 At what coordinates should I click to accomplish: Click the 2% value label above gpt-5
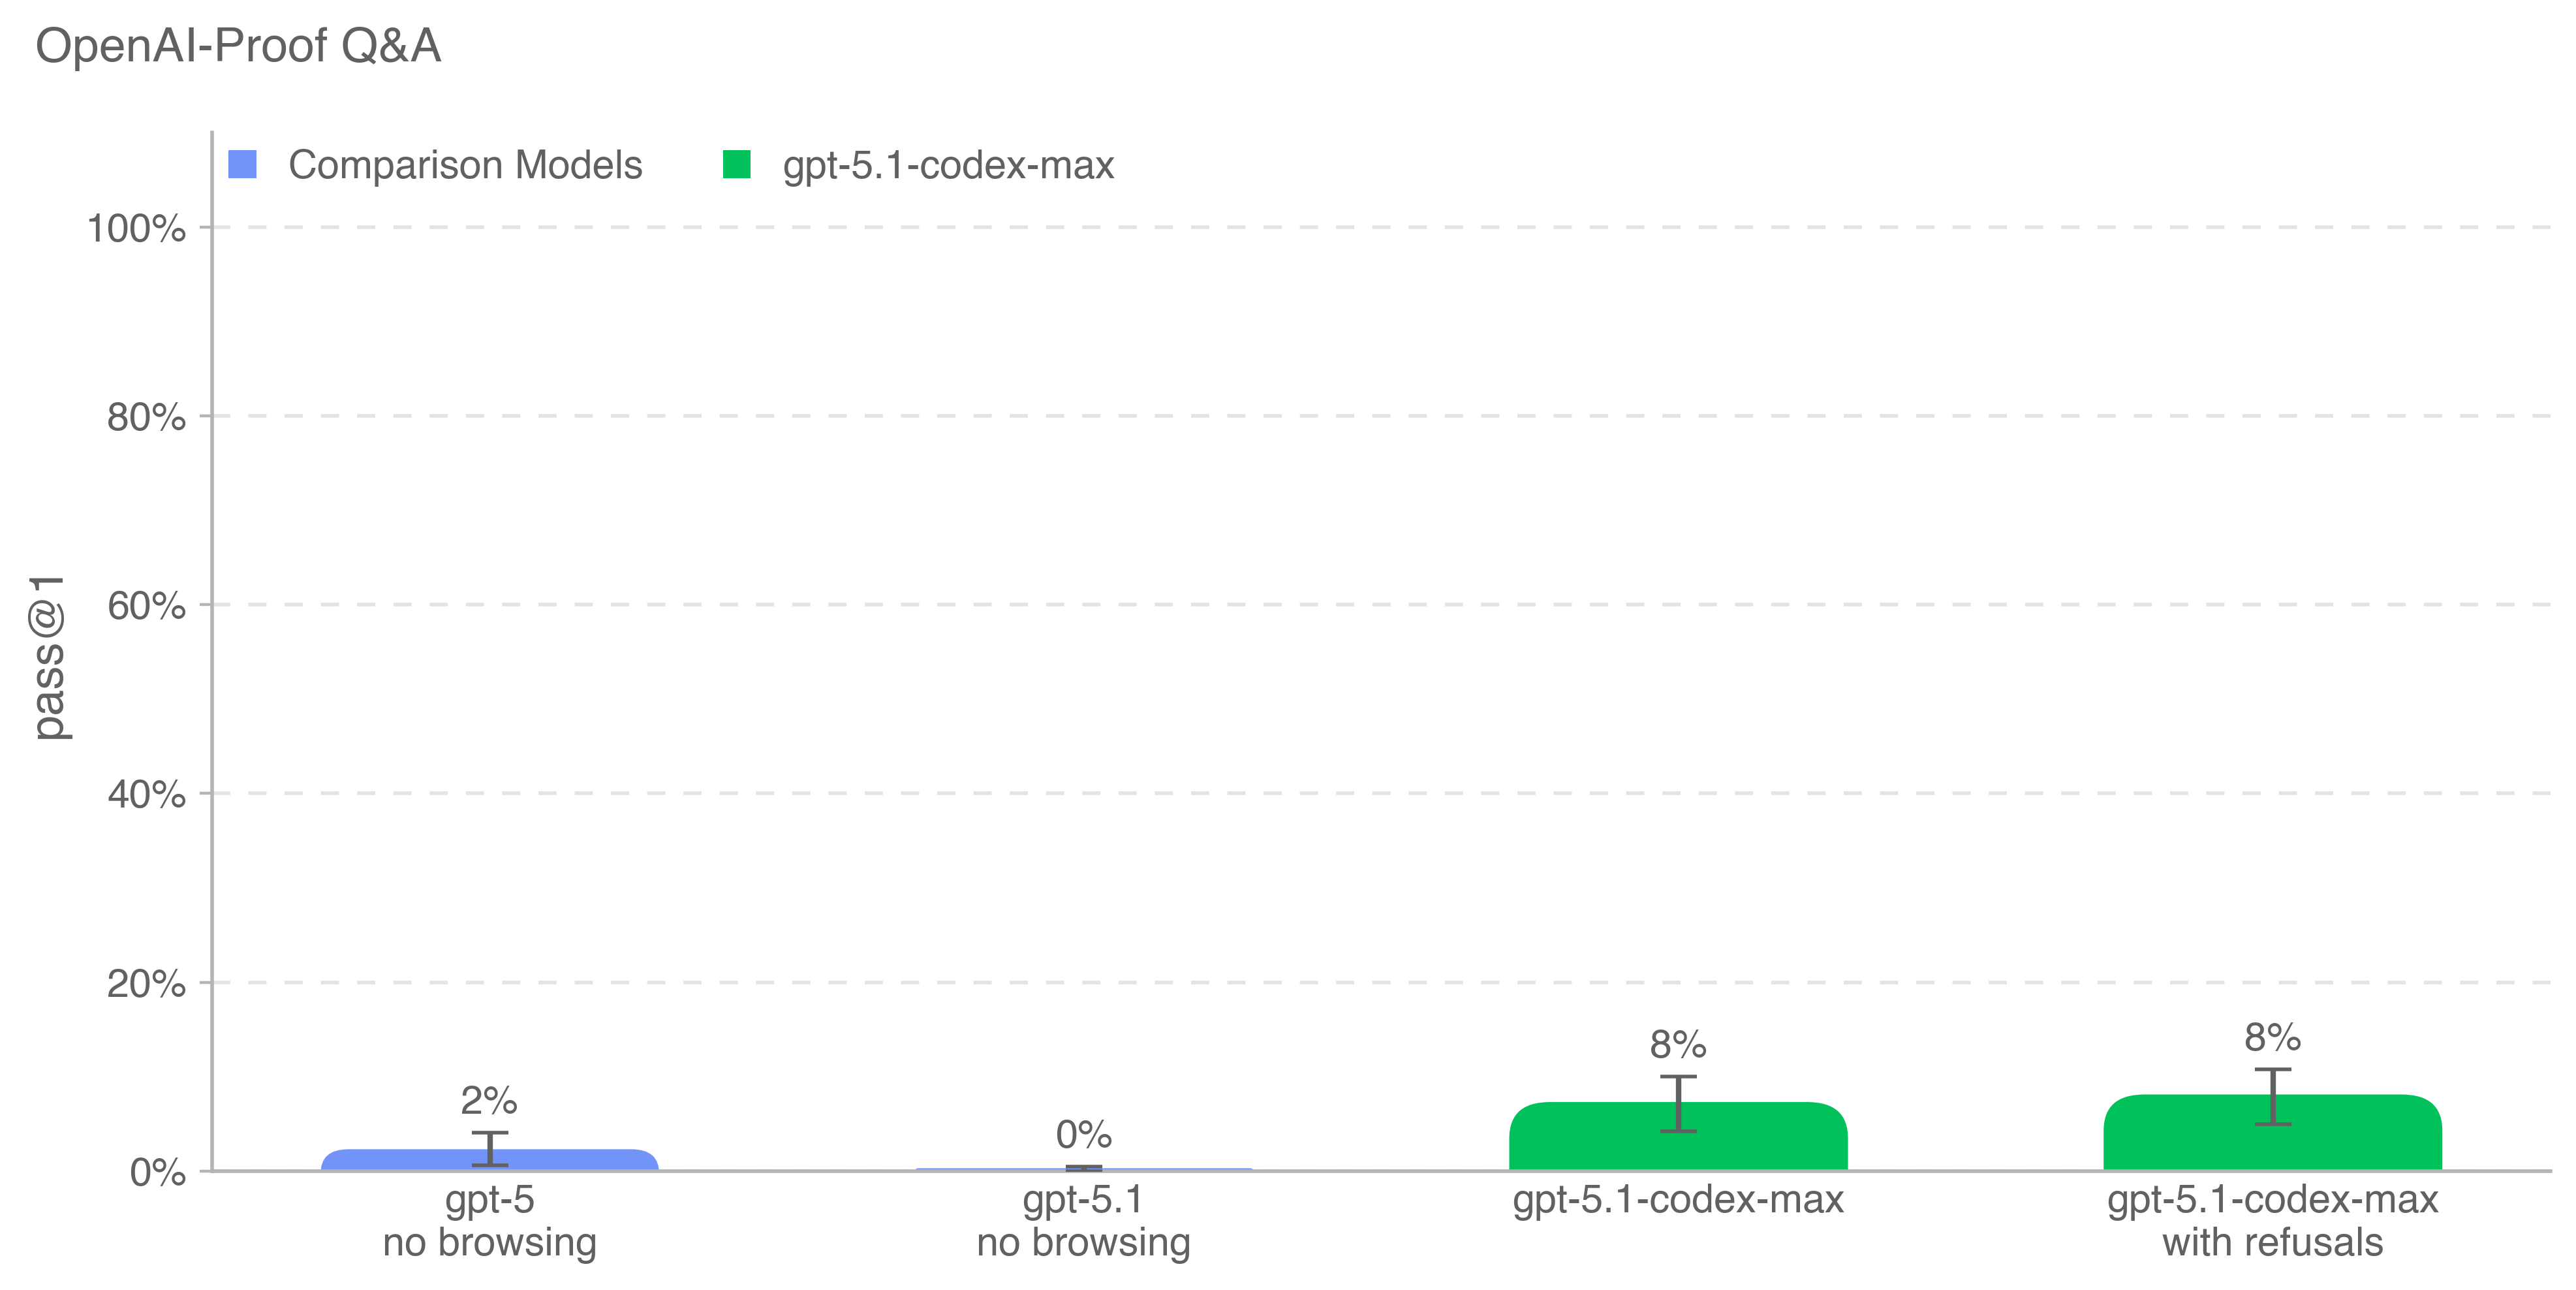489,1101
